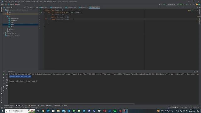The width and height of the screenshot is (201, 113).
Task: Open Project panel settings gear
Action: 34,8
